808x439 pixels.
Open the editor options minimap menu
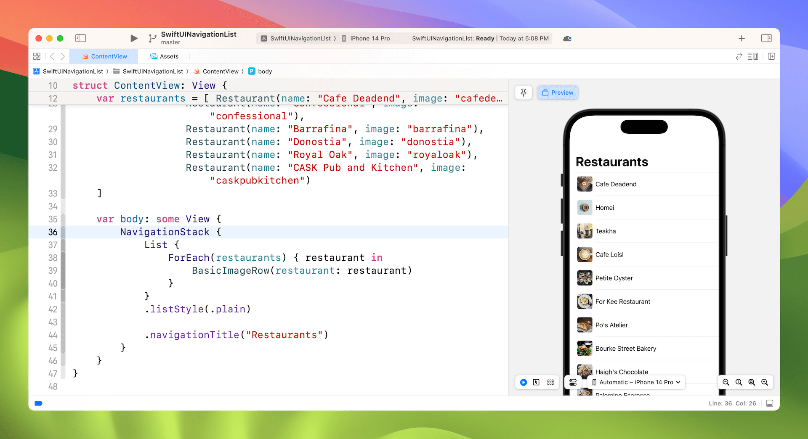(753, 56)
